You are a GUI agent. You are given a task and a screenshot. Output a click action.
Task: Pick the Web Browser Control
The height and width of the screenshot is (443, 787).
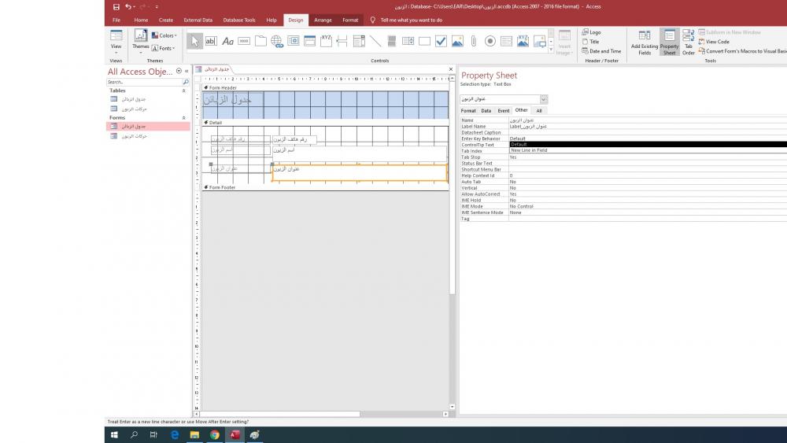click(293, 41)
